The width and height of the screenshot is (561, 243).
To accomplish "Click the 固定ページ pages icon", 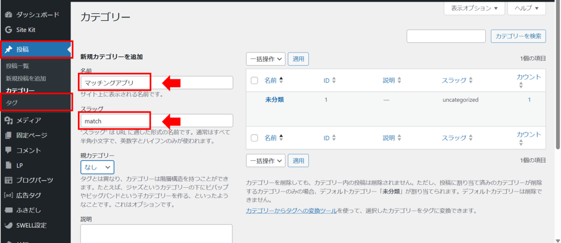I will pos(8,135).
